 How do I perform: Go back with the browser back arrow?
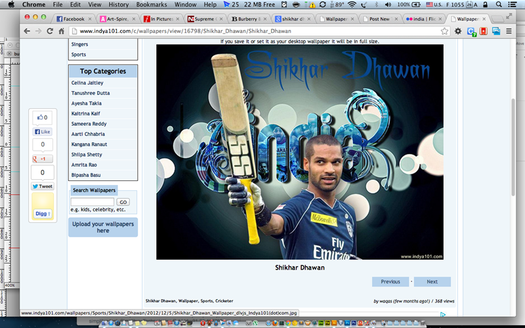(27, 31)
